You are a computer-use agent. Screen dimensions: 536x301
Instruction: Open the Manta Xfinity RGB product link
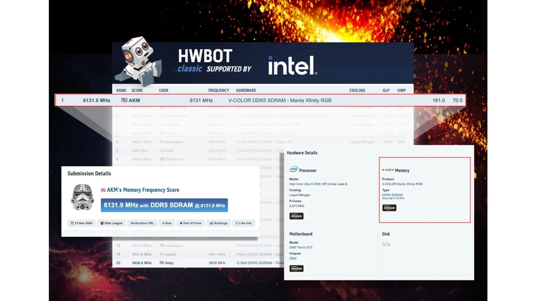point(410,184)
